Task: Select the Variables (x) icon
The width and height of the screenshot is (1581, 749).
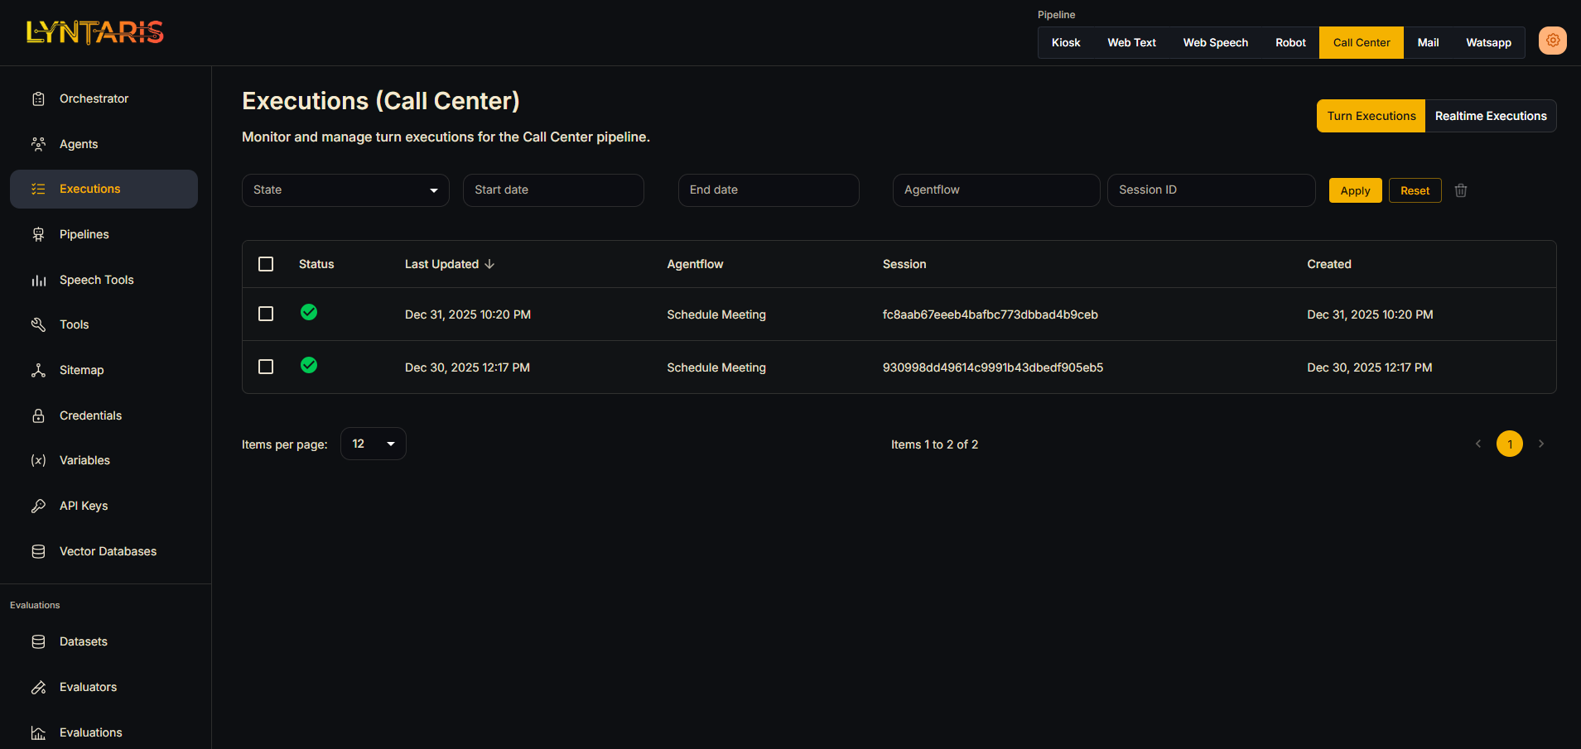Action: pos(38,460)
